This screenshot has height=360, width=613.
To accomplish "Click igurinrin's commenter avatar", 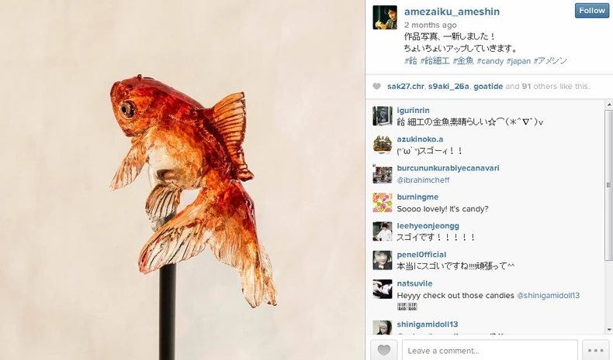I will pos(383,116).
